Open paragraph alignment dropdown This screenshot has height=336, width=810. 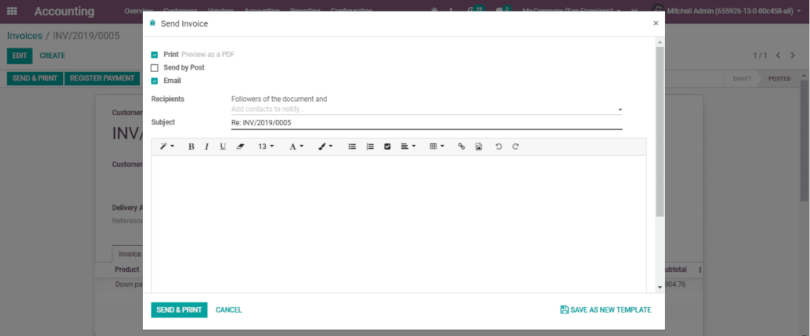coord(408,146)
